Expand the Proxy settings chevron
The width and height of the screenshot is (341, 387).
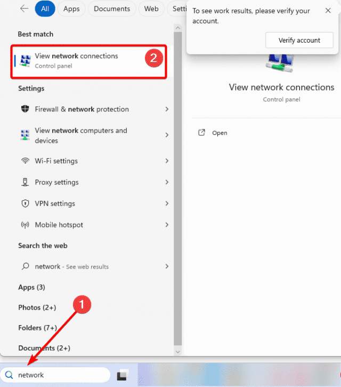167,182
